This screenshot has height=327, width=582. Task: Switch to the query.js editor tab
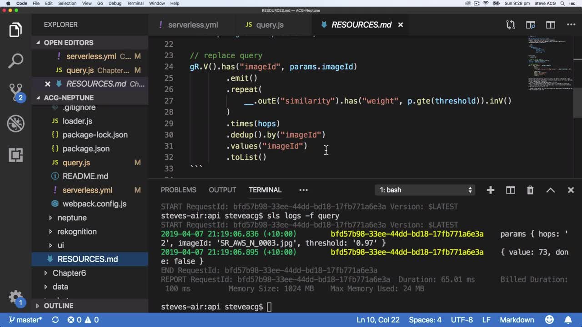[270, 25]
